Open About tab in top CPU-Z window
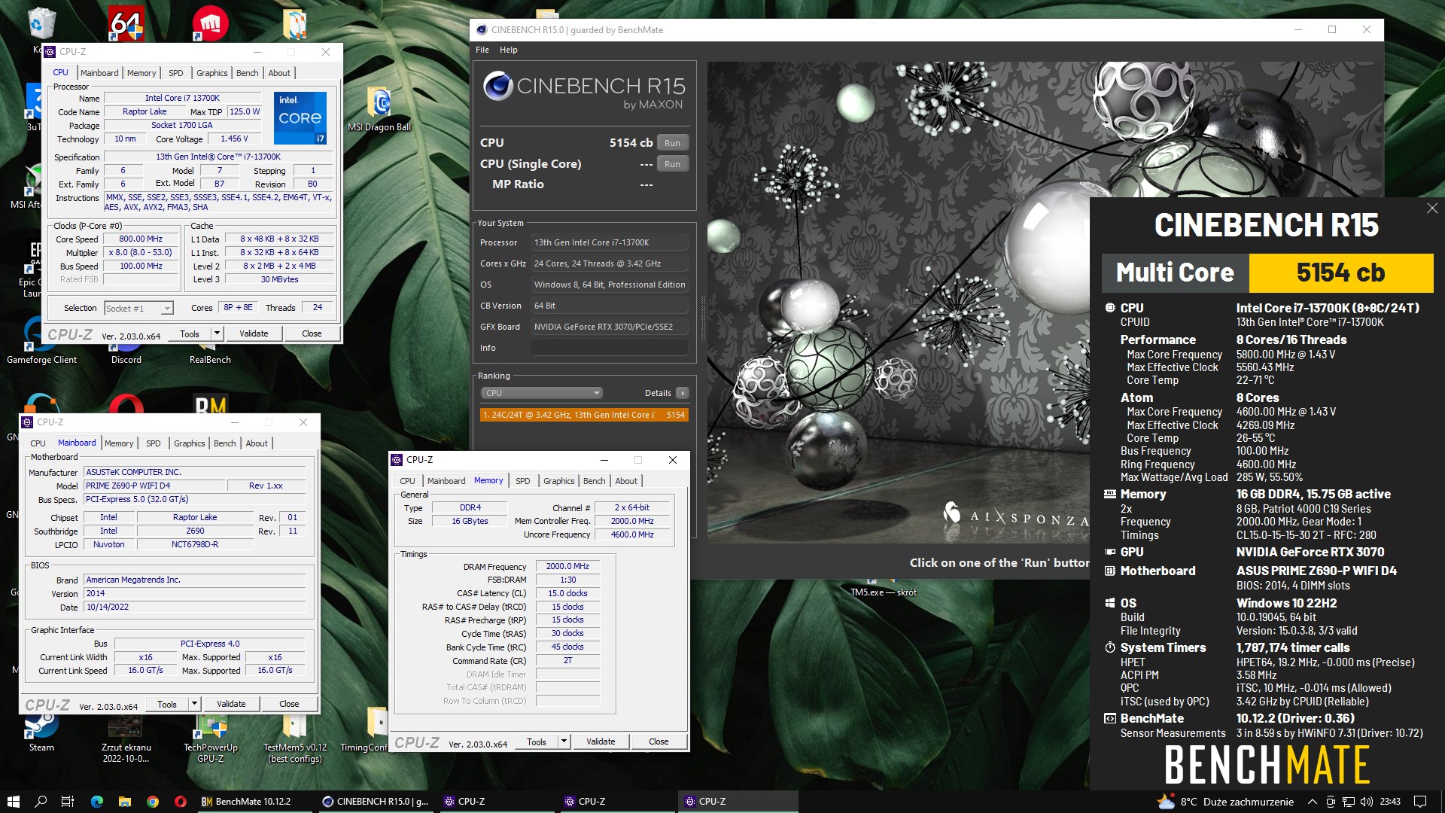 click(x=279, y=73)
